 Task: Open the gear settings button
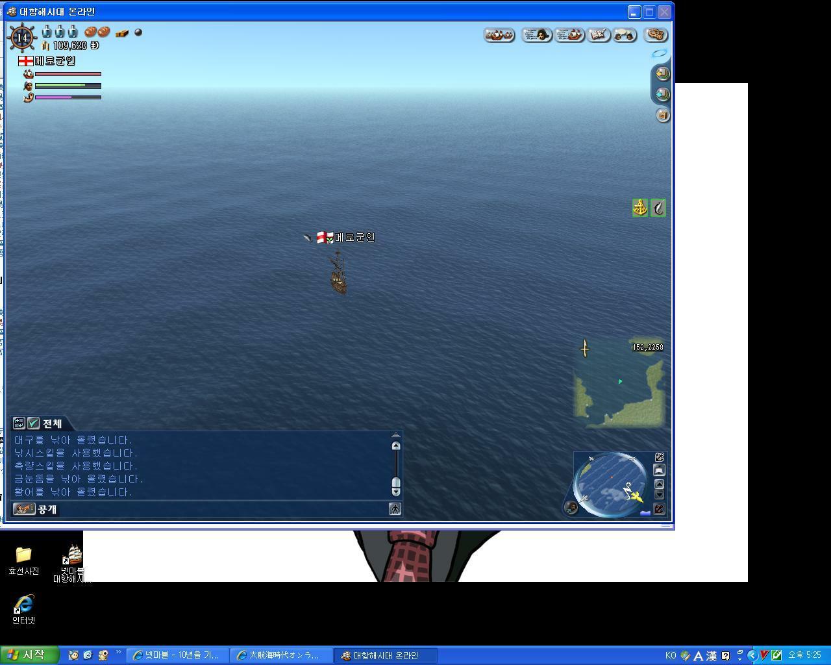click(x=656, y=35)
